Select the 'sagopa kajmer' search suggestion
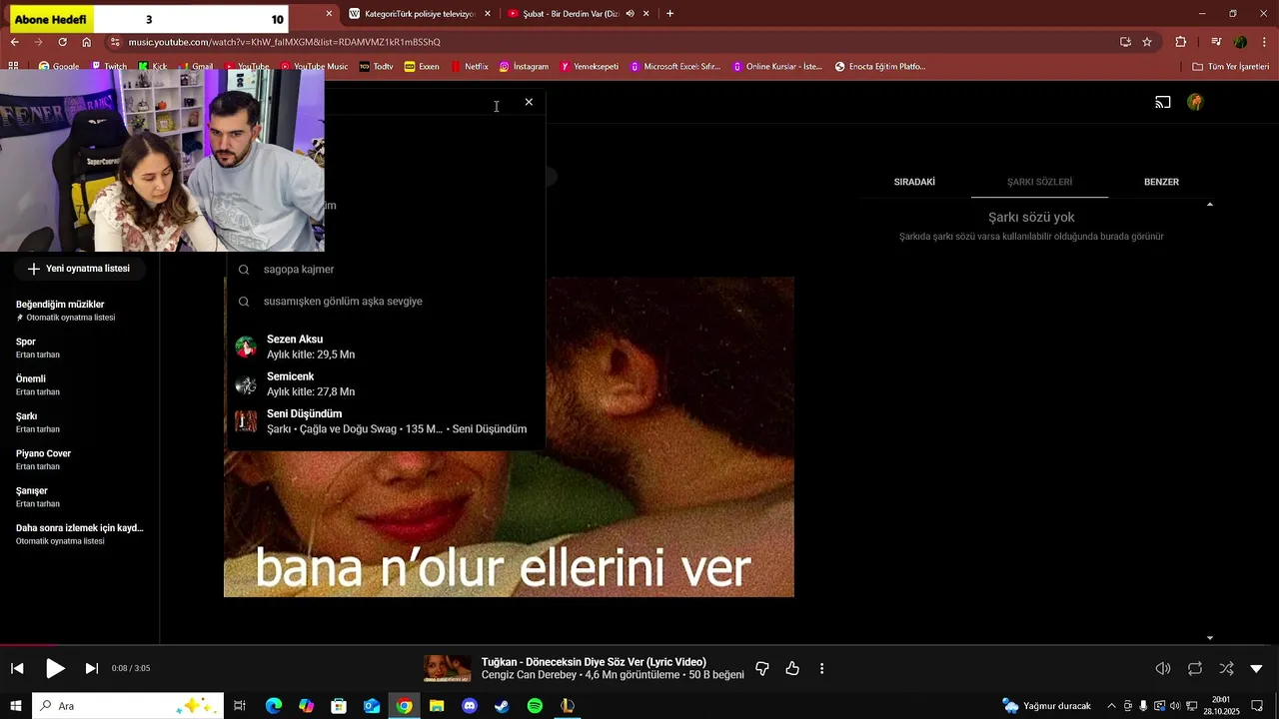The width and height of the screenshot is (1279, 719). click(x=386, y=270)
